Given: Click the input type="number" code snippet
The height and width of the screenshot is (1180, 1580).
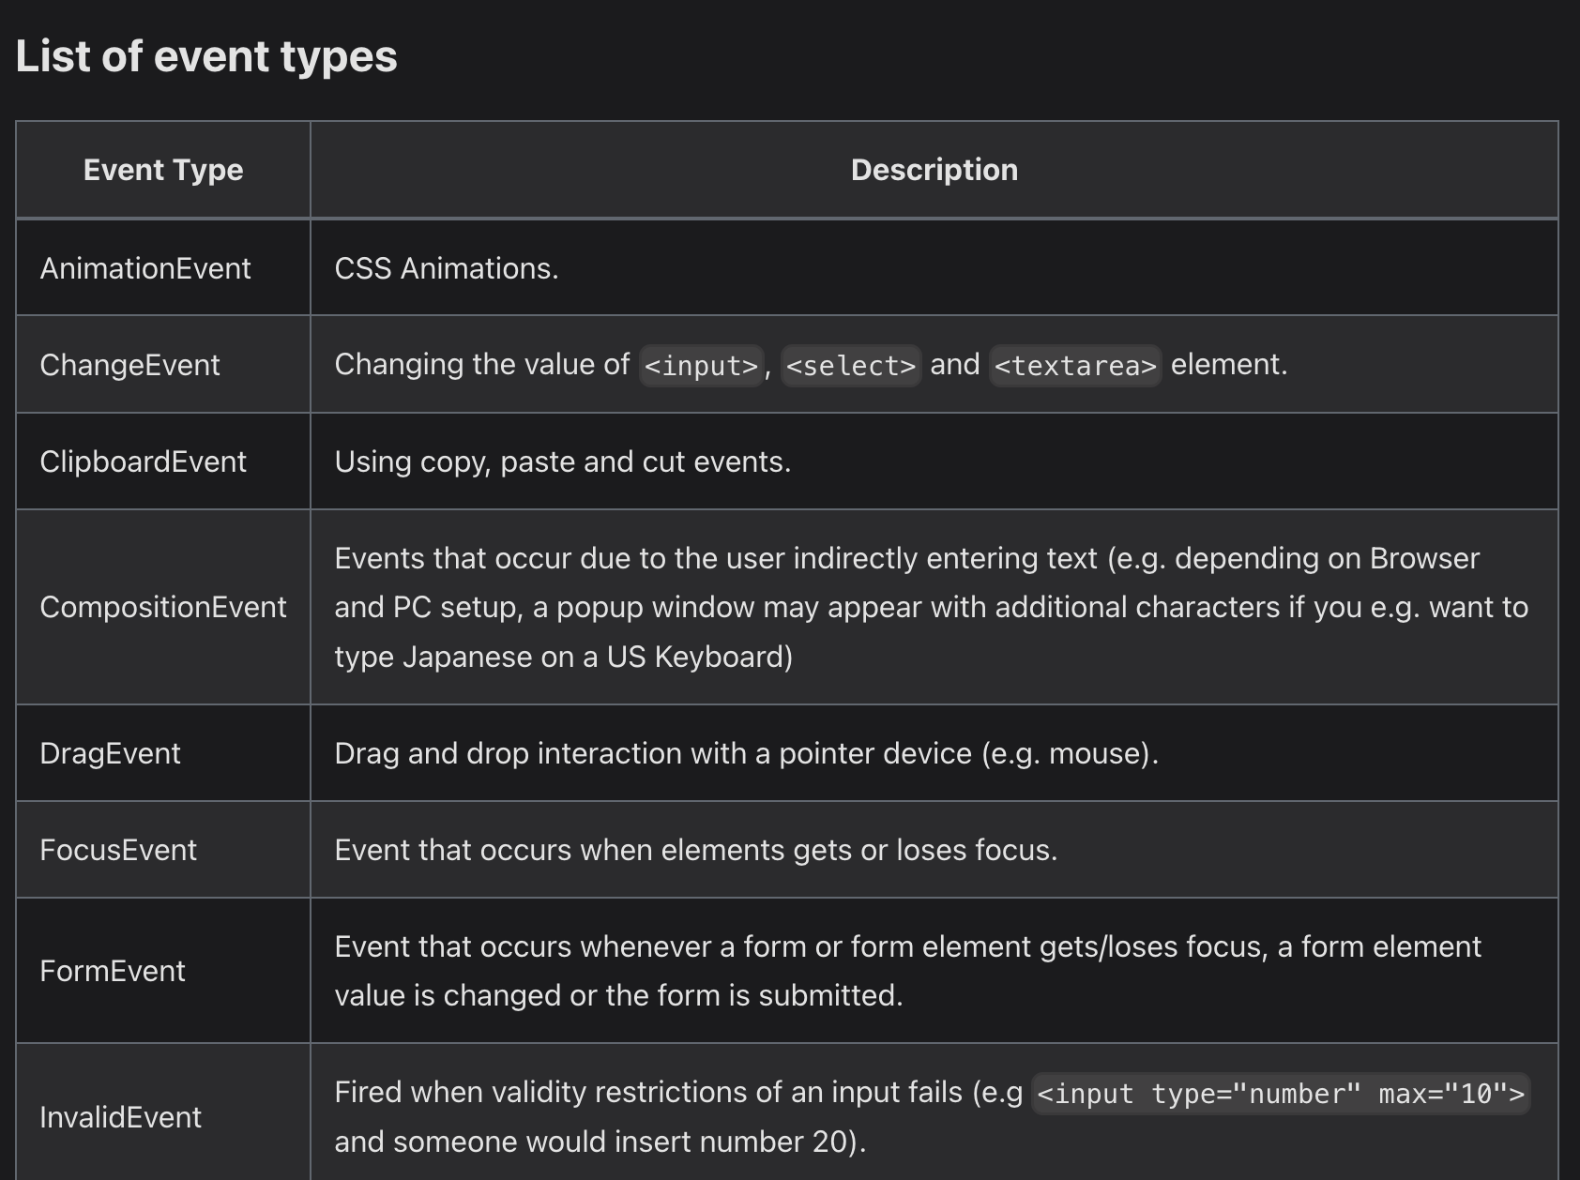Looking at the screenshot, I should pyautogui.click(x=1281, y=1094).
